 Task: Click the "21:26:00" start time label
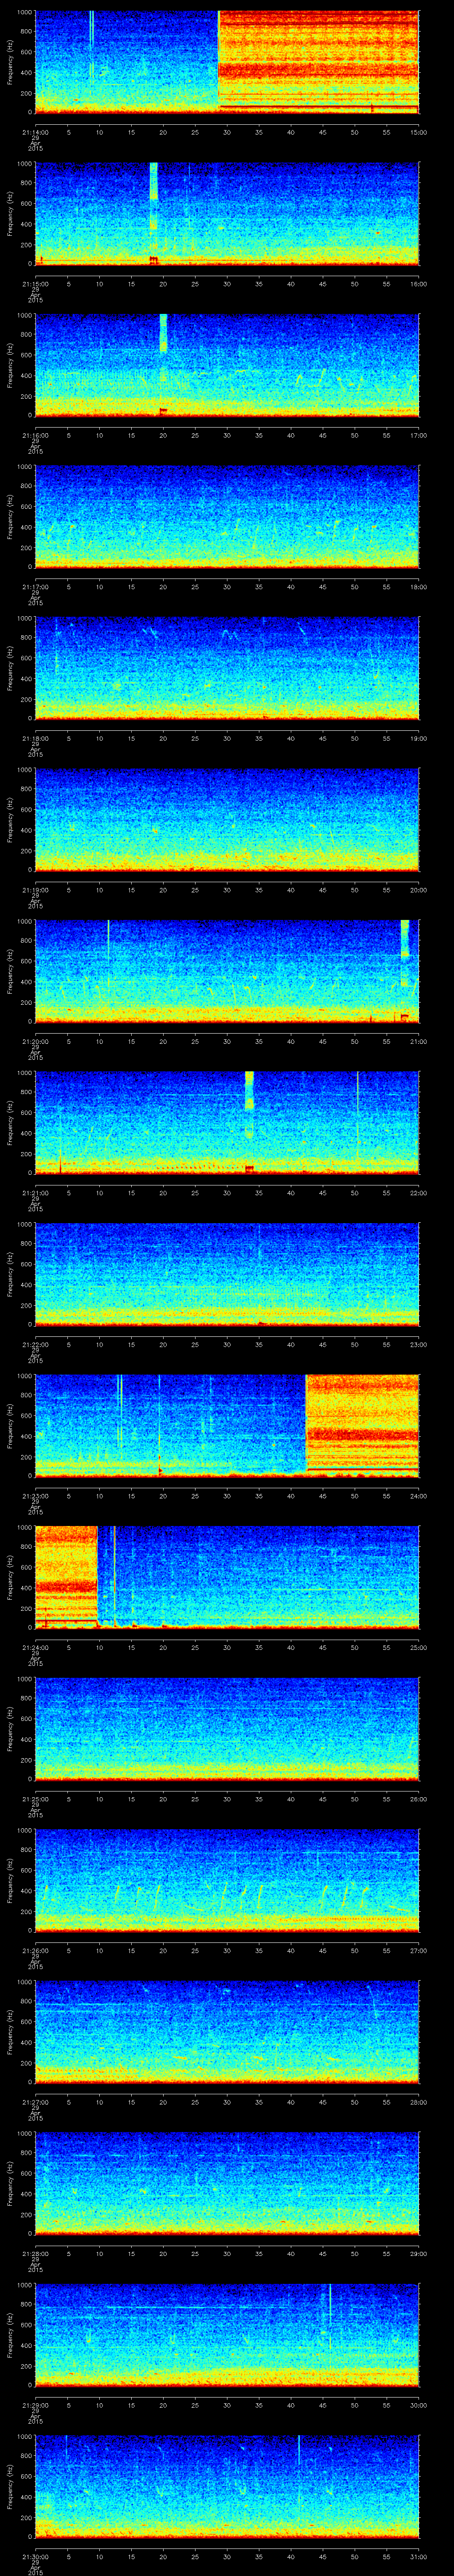35,1949
